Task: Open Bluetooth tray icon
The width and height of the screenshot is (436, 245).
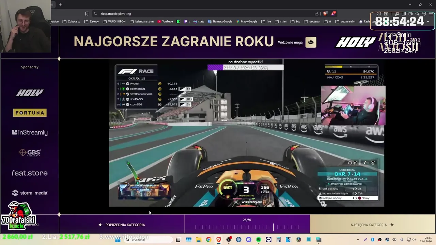Action: (373, 240)
